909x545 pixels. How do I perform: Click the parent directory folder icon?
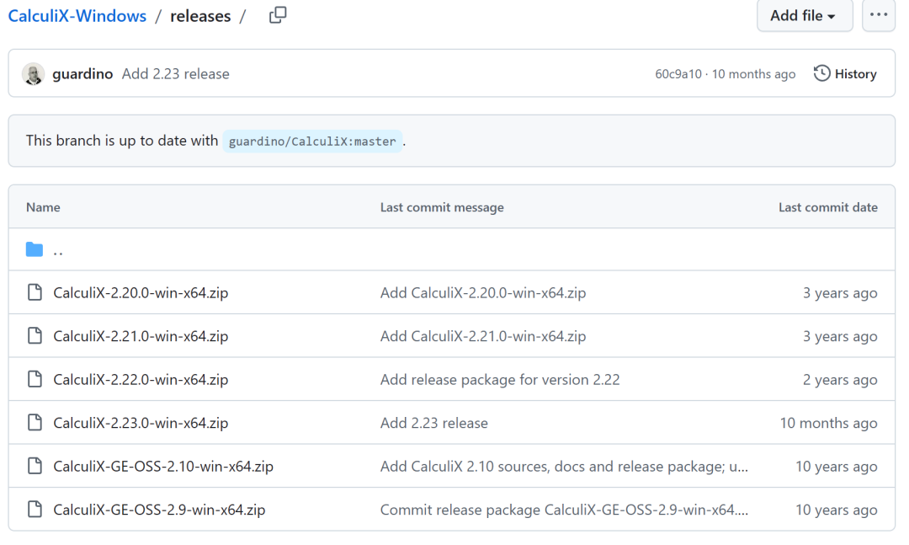[35, 249]
